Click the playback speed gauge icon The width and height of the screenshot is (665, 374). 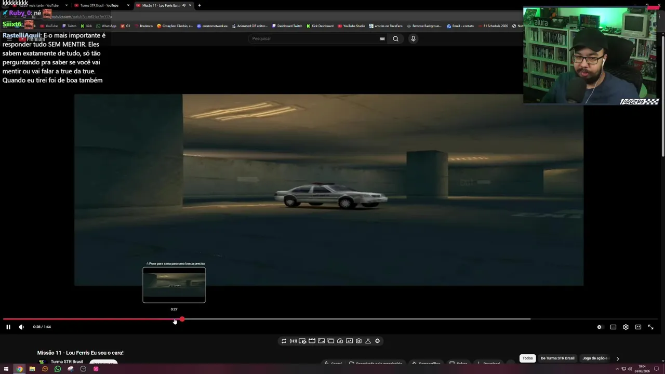click(340, 341)
